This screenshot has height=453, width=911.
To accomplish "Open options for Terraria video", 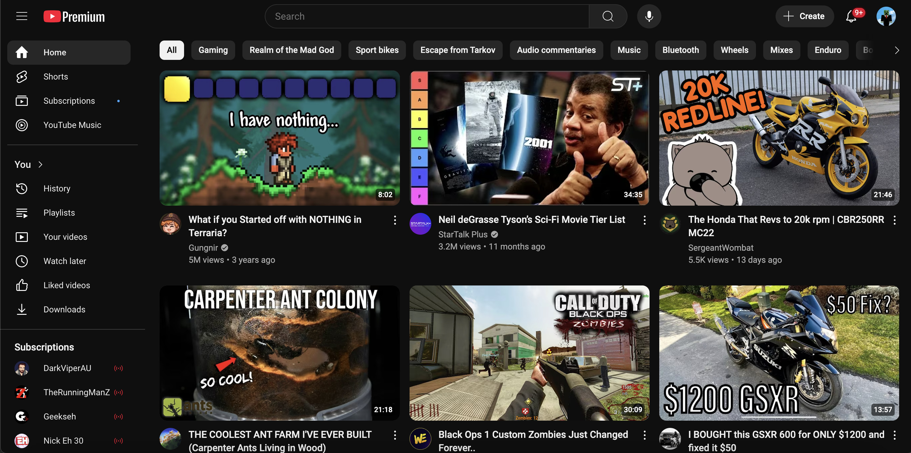I will pyautogui.click(x=395, y=220).
